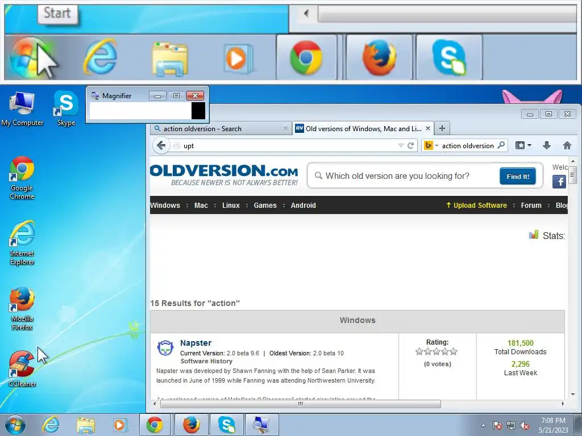Select Google Chrome desktop shortcut
The width and height of the screenshot is (582, 436).
tap(22, 178)
